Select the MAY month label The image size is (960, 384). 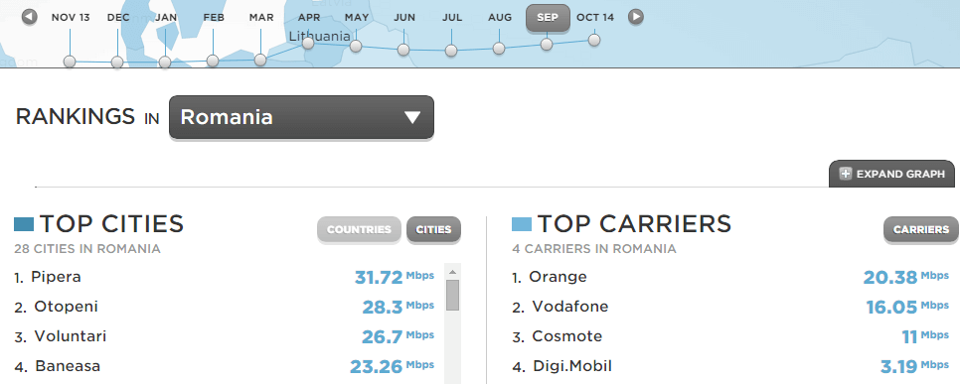tap(357, 17)
